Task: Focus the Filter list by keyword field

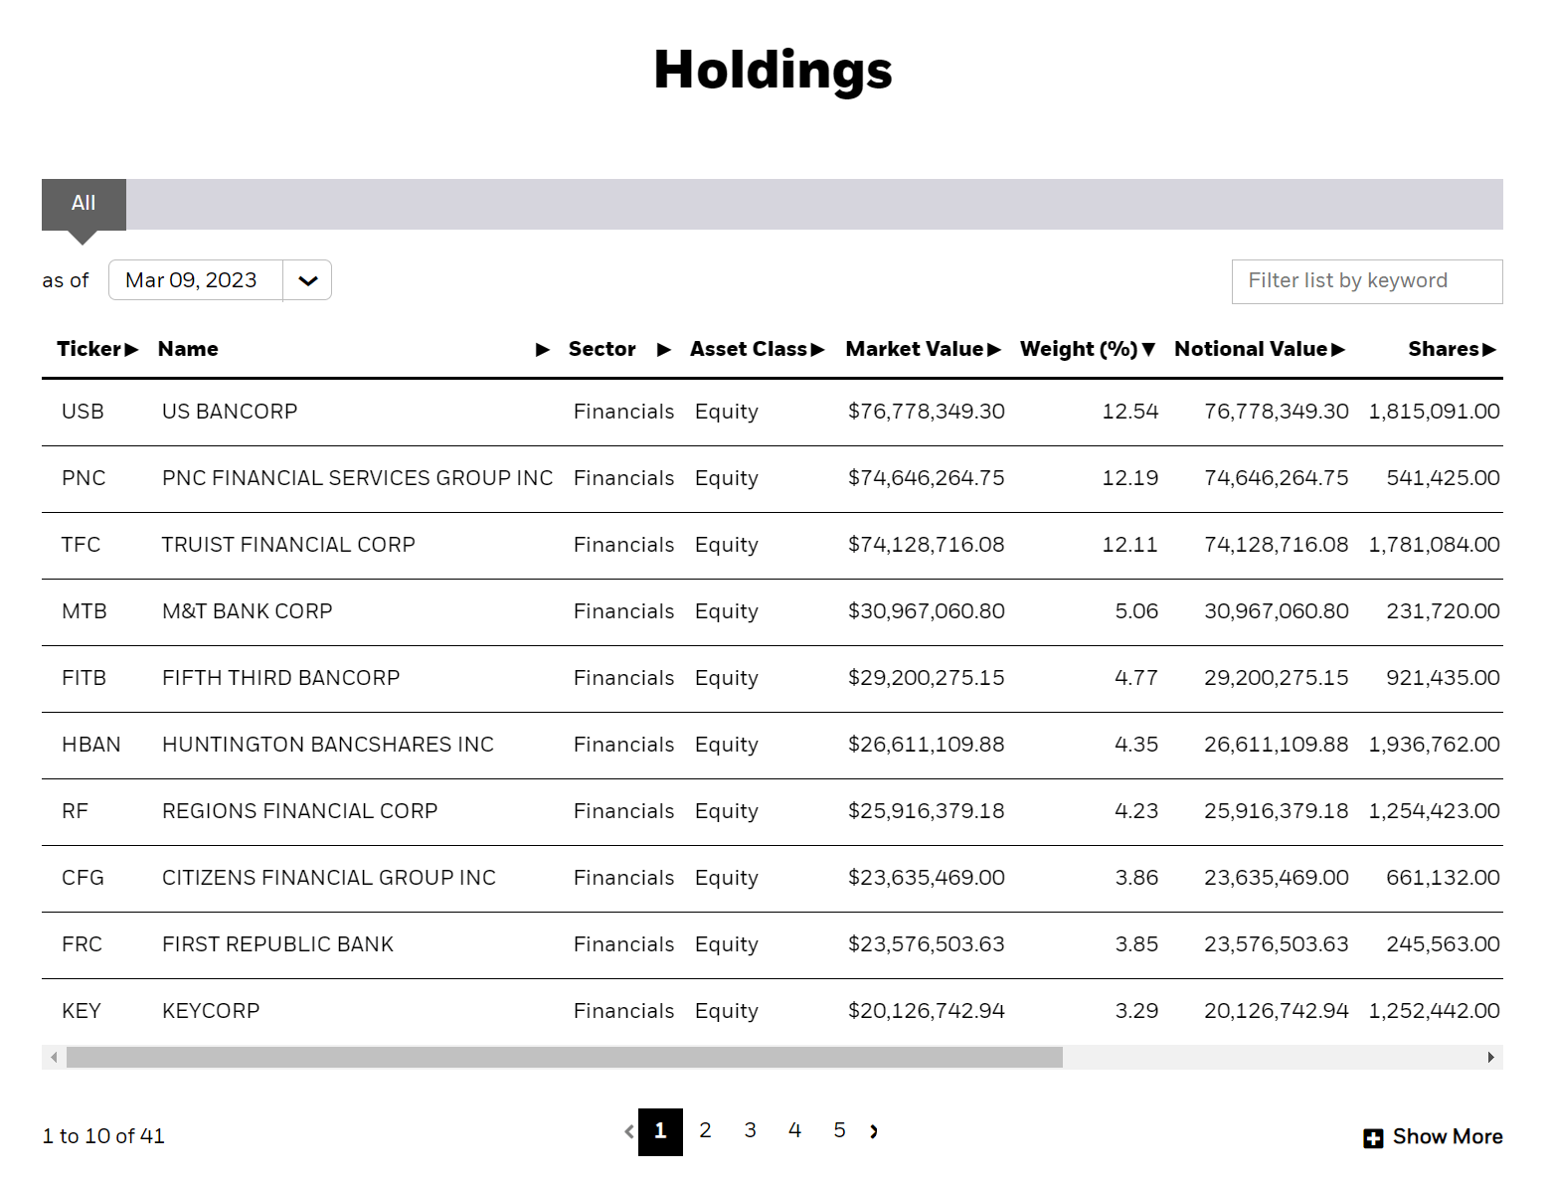Action: pos(1367,281)
